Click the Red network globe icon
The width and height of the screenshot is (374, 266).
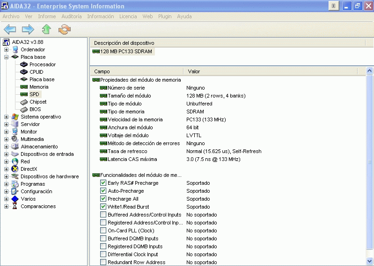point(15,161)
